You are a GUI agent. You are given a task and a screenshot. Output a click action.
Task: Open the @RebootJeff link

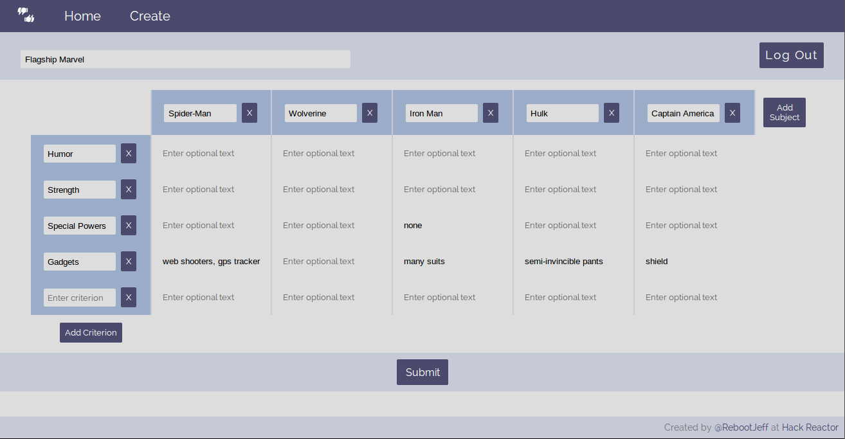(x=741, y=427)
